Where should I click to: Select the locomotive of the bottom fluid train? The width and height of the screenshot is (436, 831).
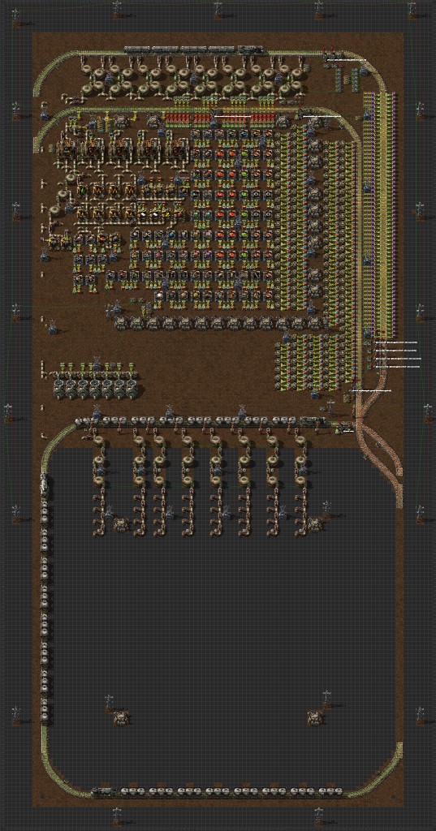[x=103, y=791]
